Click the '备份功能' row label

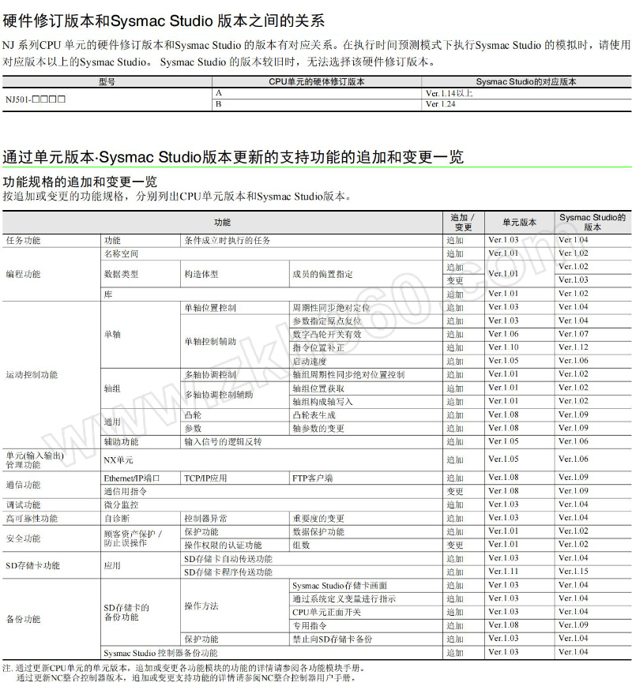coord(24,619)
